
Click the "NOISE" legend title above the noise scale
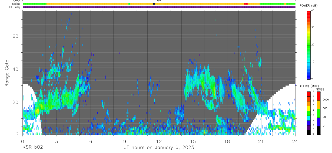[x=320, y=89]
